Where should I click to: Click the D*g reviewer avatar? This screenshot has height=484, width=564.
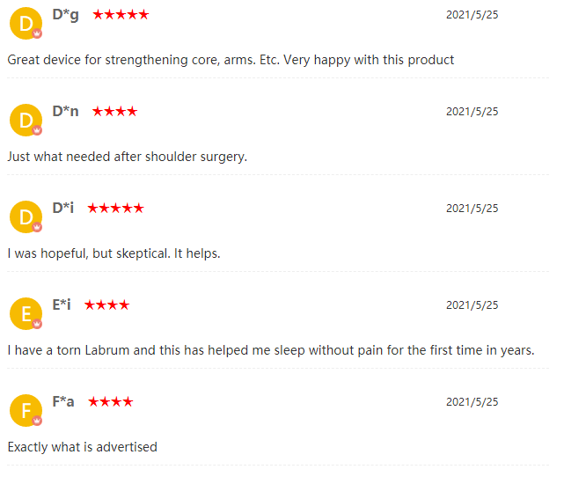click(x=26, y=24)
